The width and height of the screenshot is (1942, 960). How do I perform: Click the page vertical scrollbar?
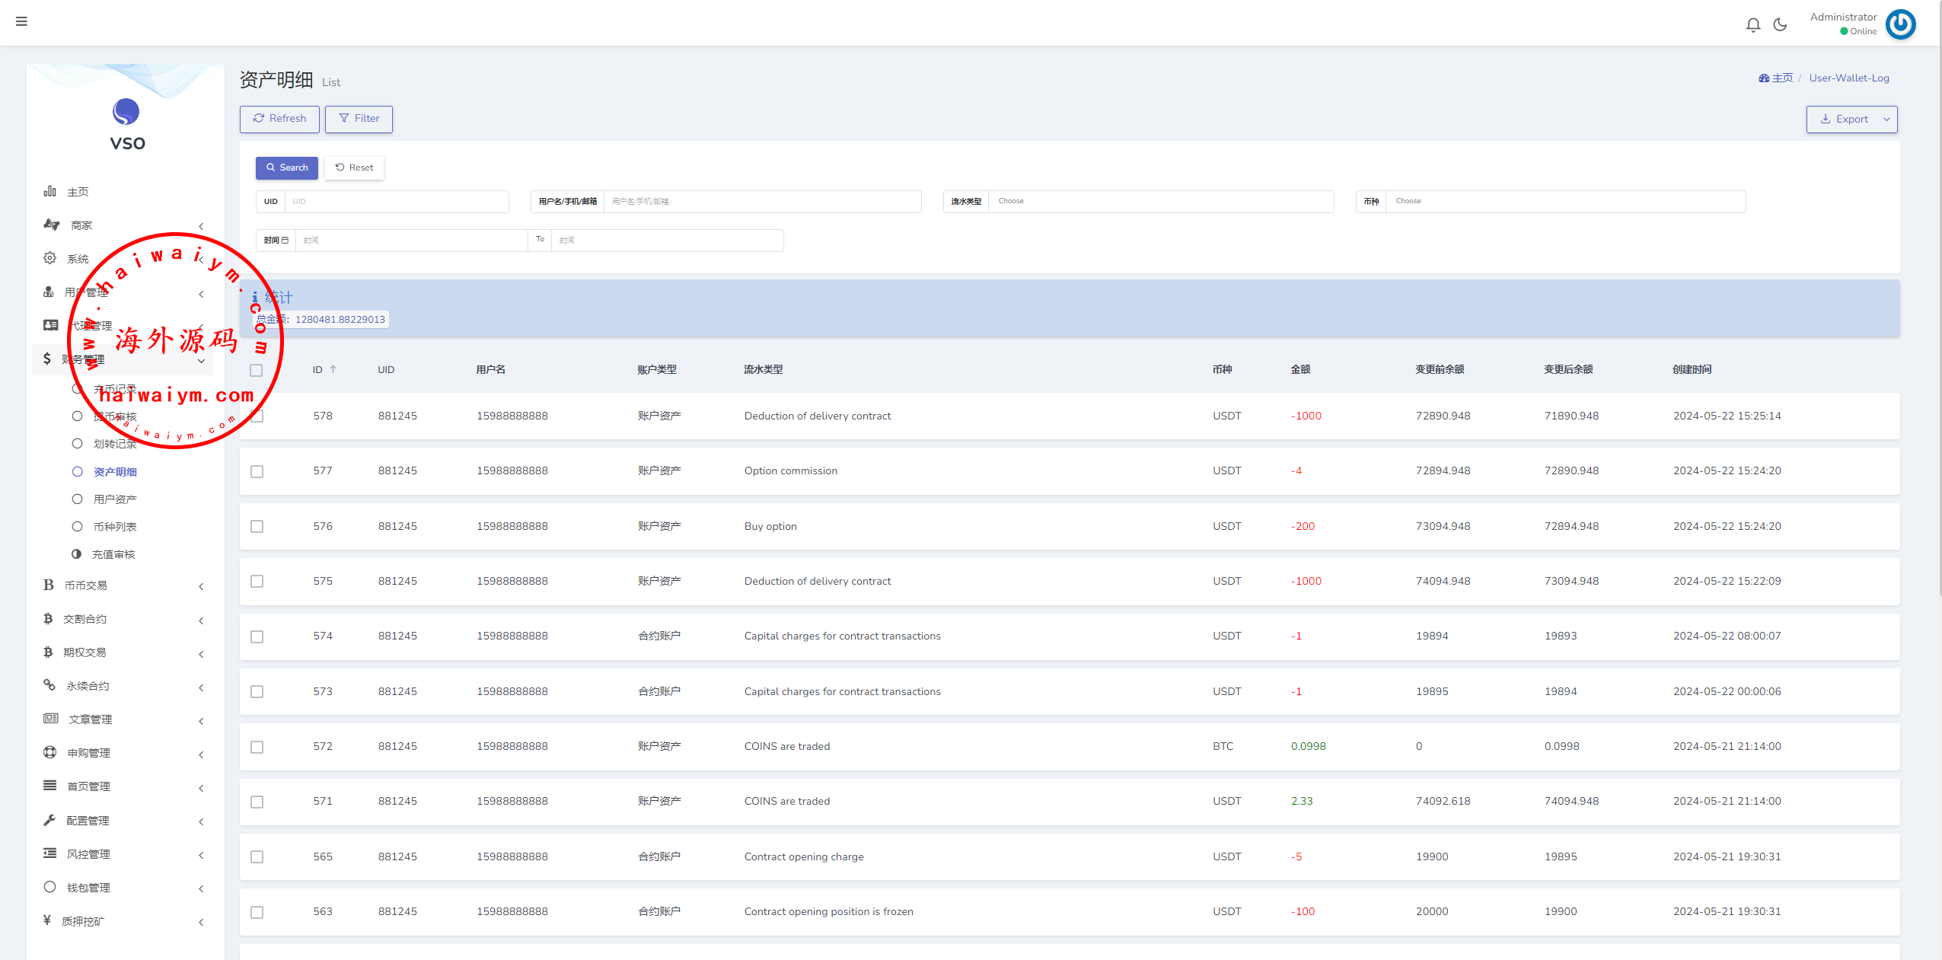pos(1939,305)
